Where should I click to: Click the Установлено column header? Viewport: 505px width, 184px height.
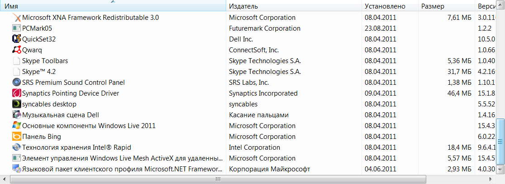pos(389,6)
